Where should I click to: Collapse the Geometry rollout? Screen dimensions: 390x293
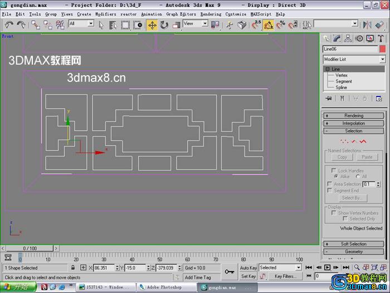[353, 252]
